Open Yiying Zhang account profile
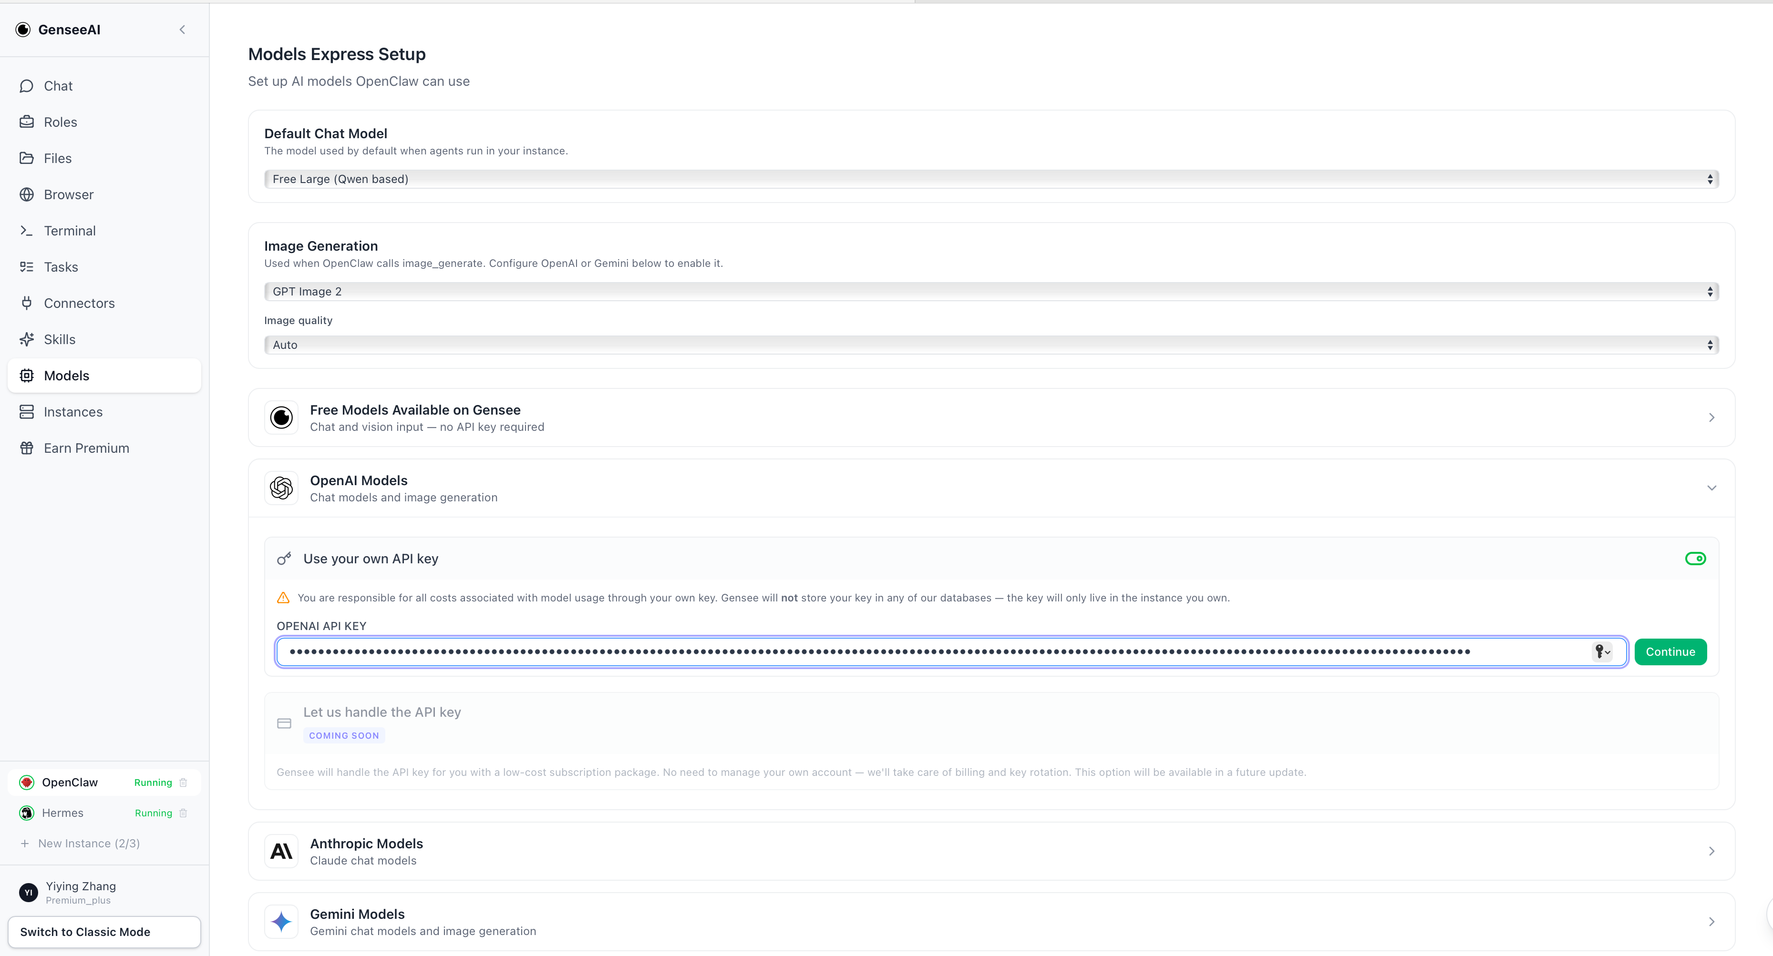The image size is (1773, 956). click(x=104, y=893)
